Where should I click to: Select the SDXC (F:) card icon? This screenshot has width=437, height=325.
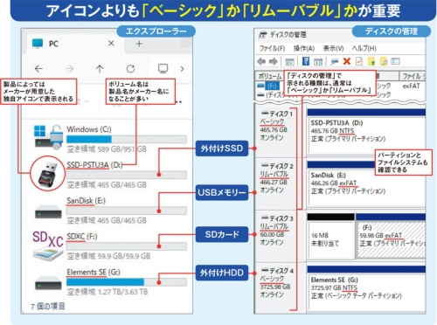(48, 245)
